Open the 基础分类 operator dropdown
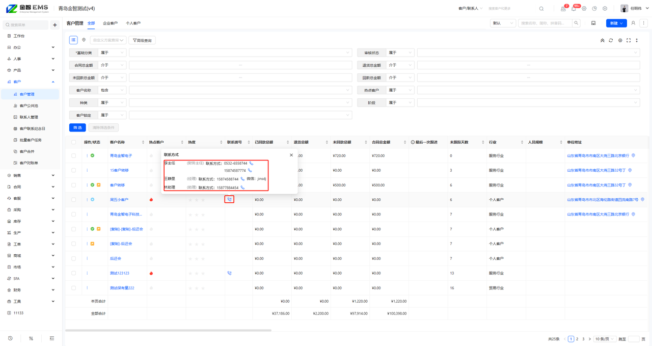 112,52
